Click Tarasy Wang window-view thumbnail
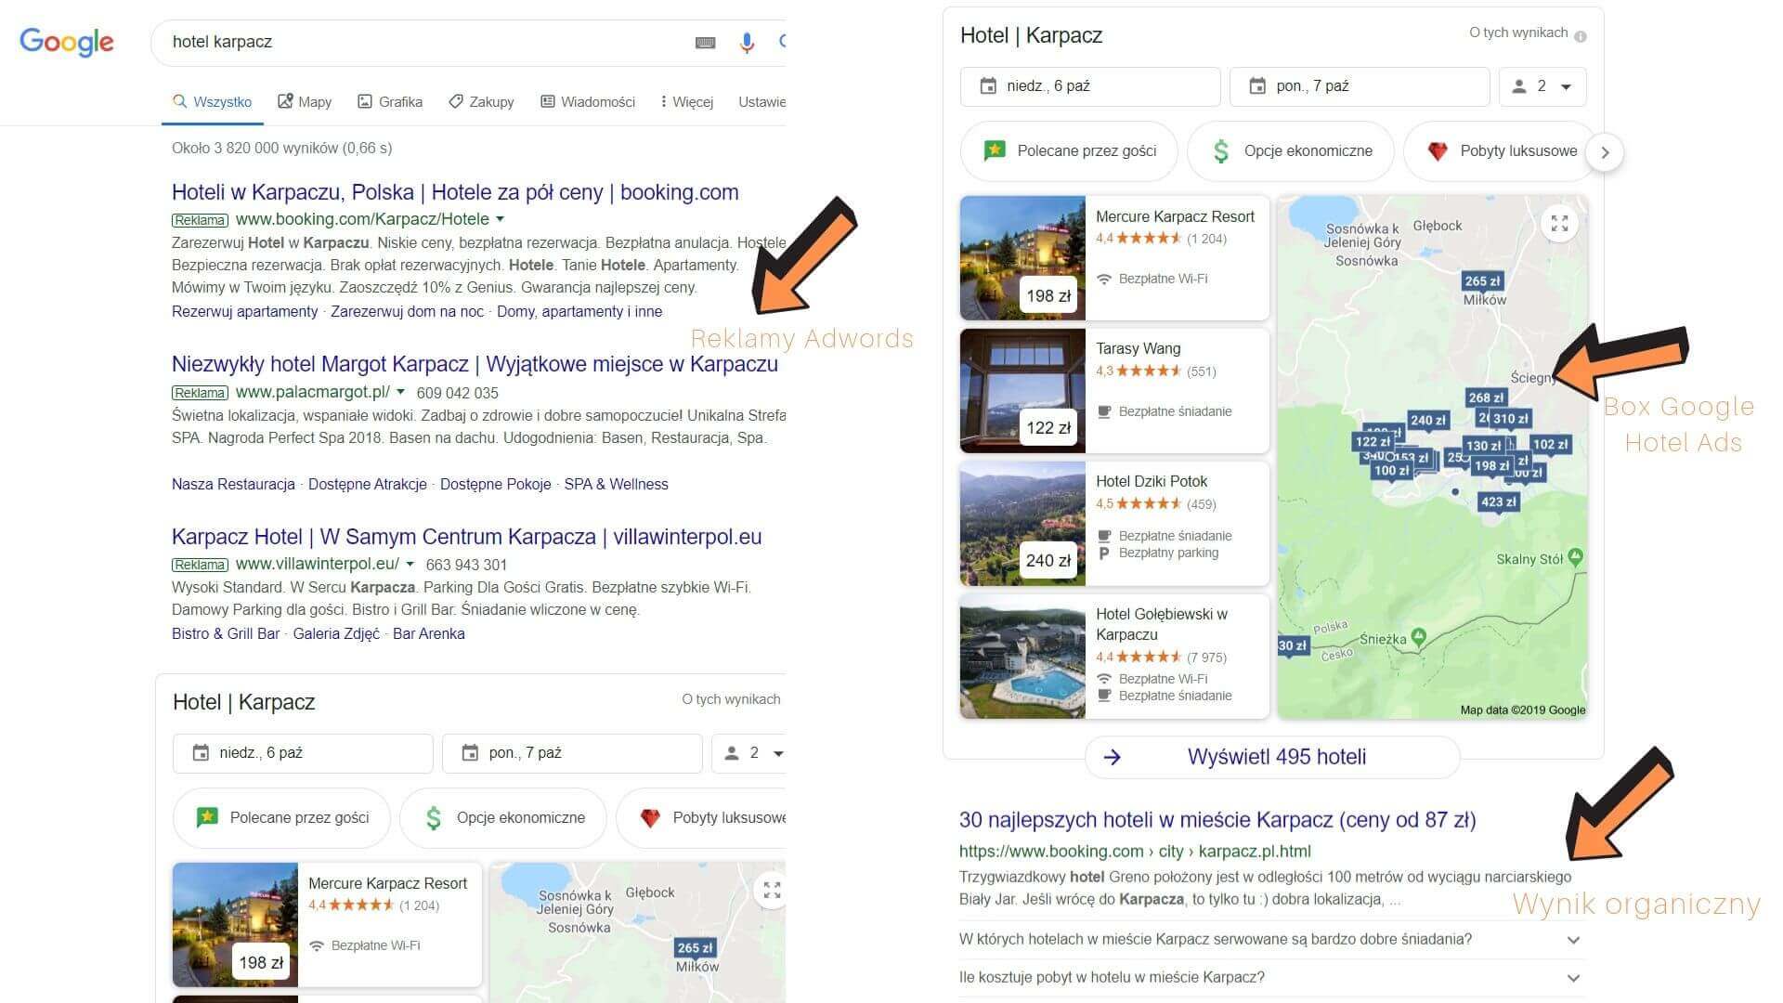This screenshot has height=1003, width=1783. point(1022,391)
